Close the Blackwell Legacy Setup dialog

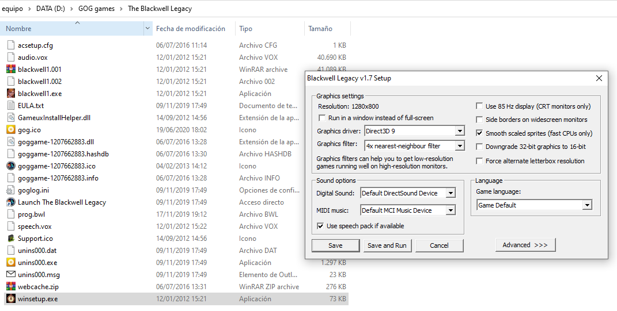point(599,78)
